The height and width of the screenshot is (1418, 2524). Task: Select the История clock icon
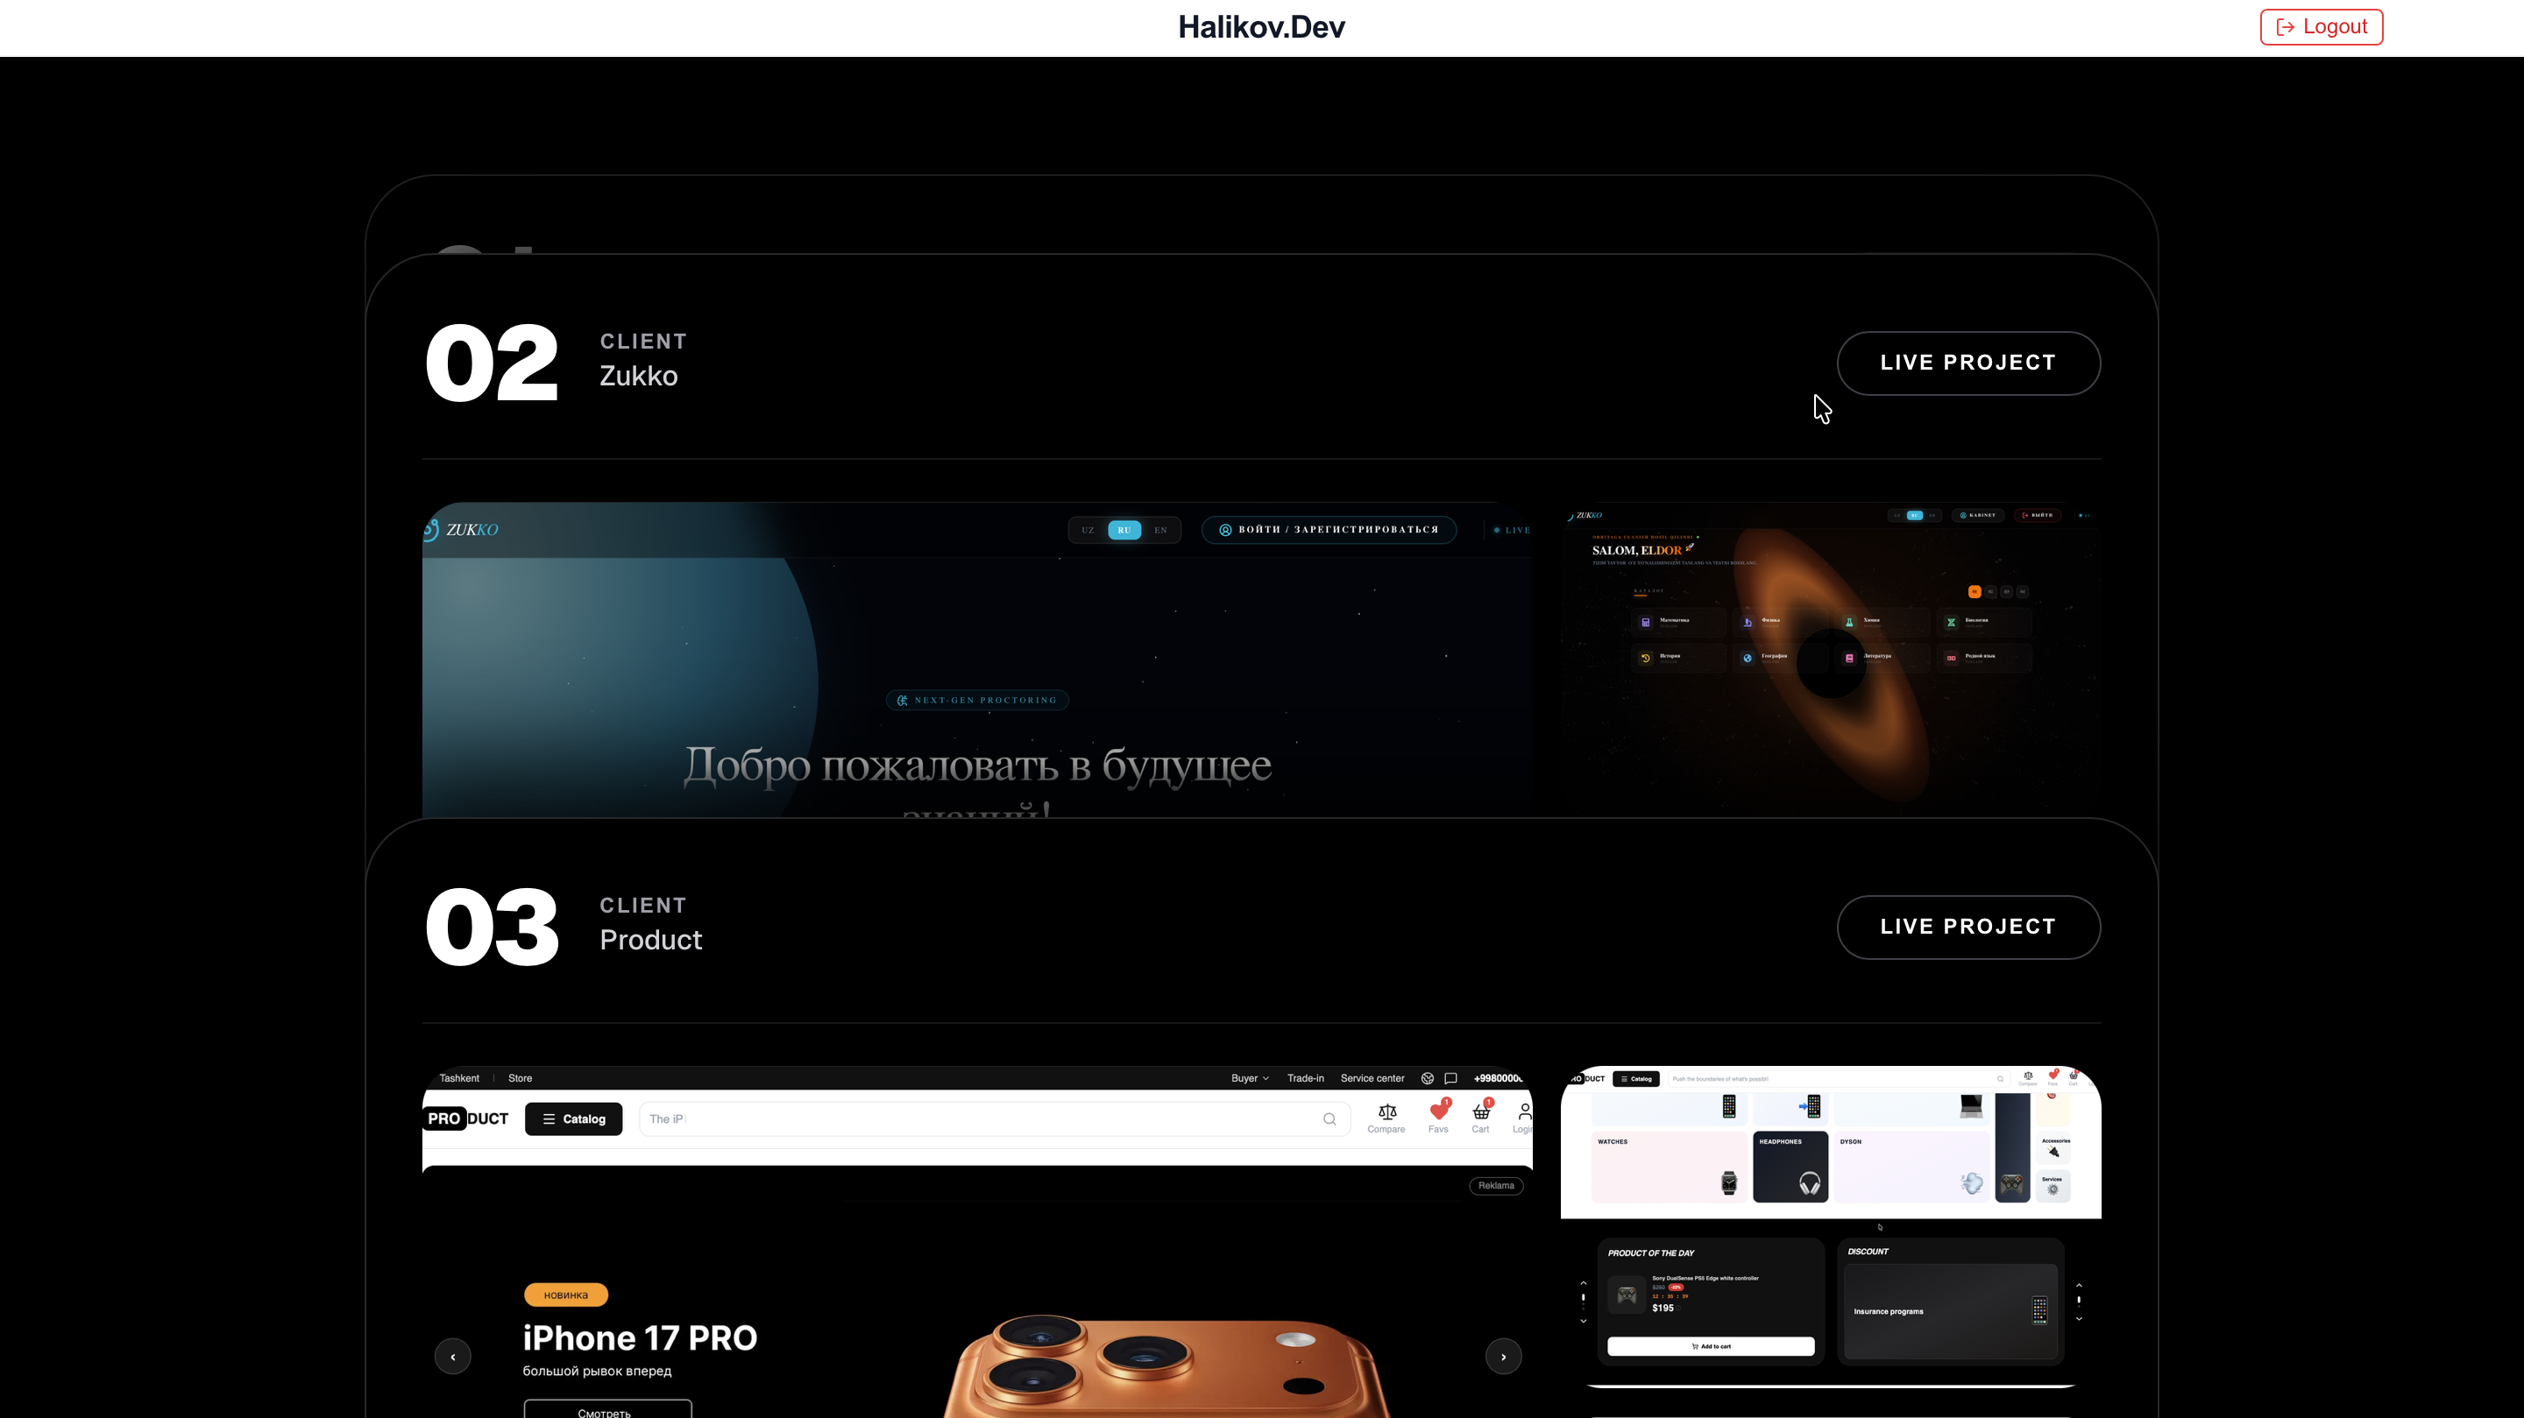click(x=1646, y=658)
